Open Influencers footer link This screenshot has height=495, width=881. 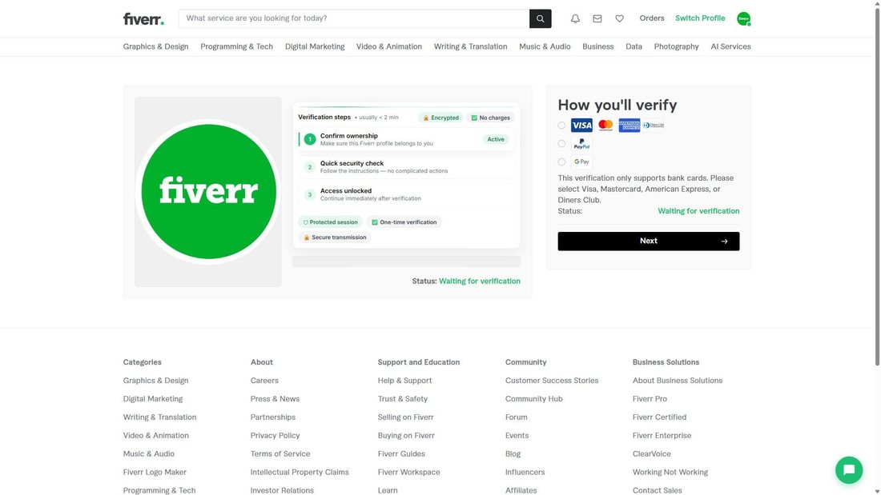tap(525, 473)
